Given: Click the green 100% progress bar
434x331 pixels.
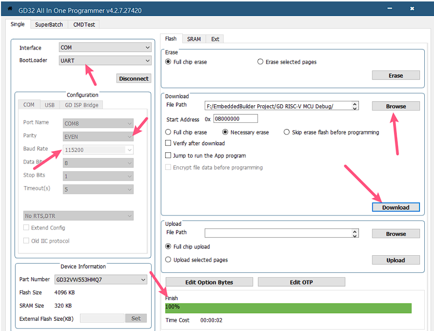Looking at the screenshot, I should [288, 308].
